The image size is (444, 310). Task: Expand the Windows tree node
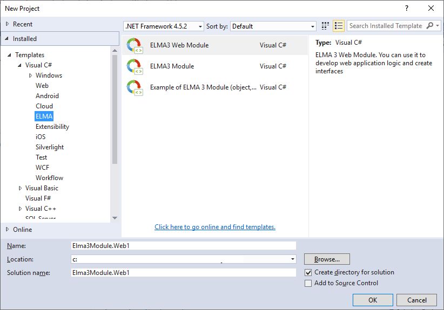tap(30, 75)
